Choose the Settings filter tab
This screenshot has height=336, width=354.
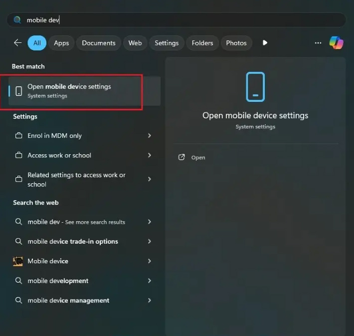pos(167,43)
